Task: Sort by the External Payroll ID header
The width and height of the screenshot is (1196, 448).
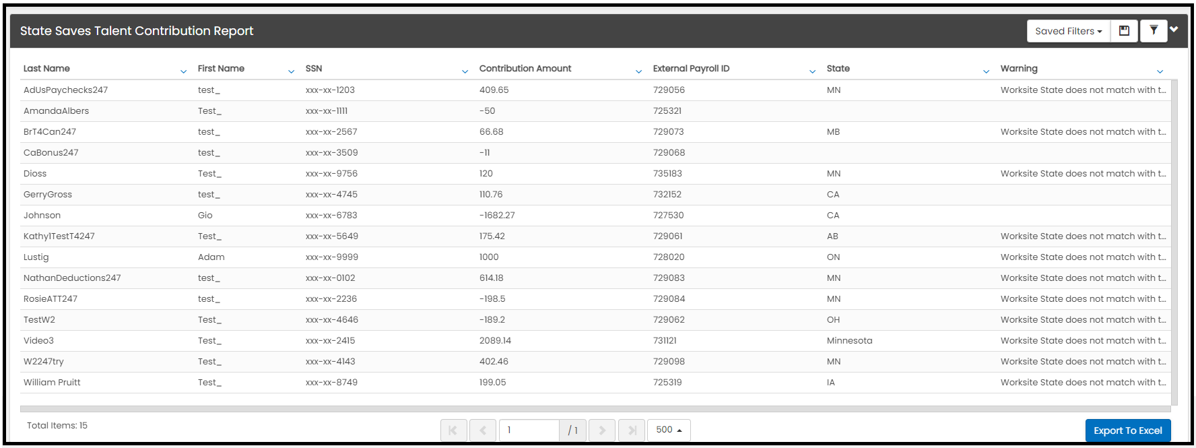Action: click(x=691, y=69)
